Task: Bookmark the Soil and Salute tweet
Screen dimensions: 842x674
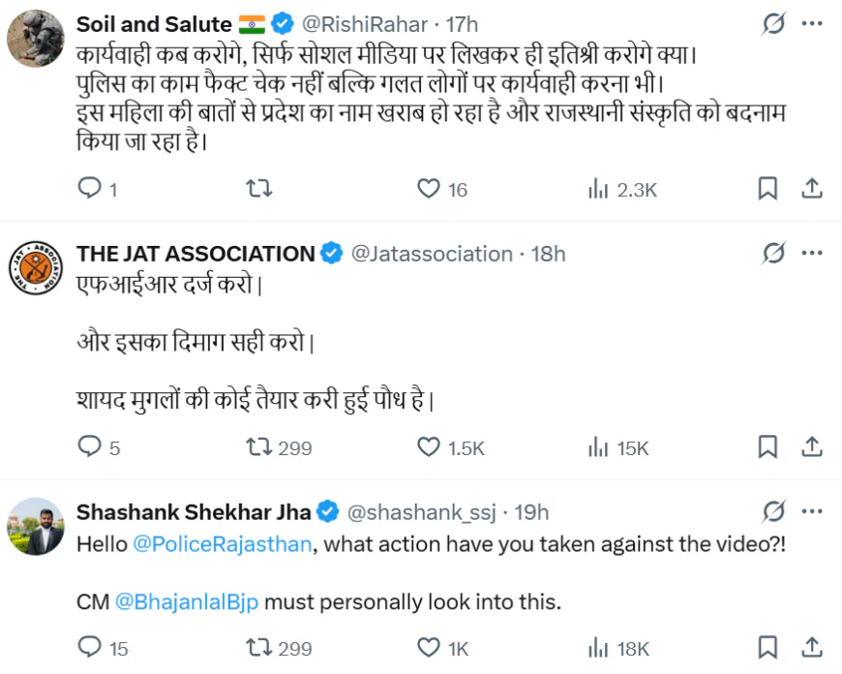Action: coord(767,189)
